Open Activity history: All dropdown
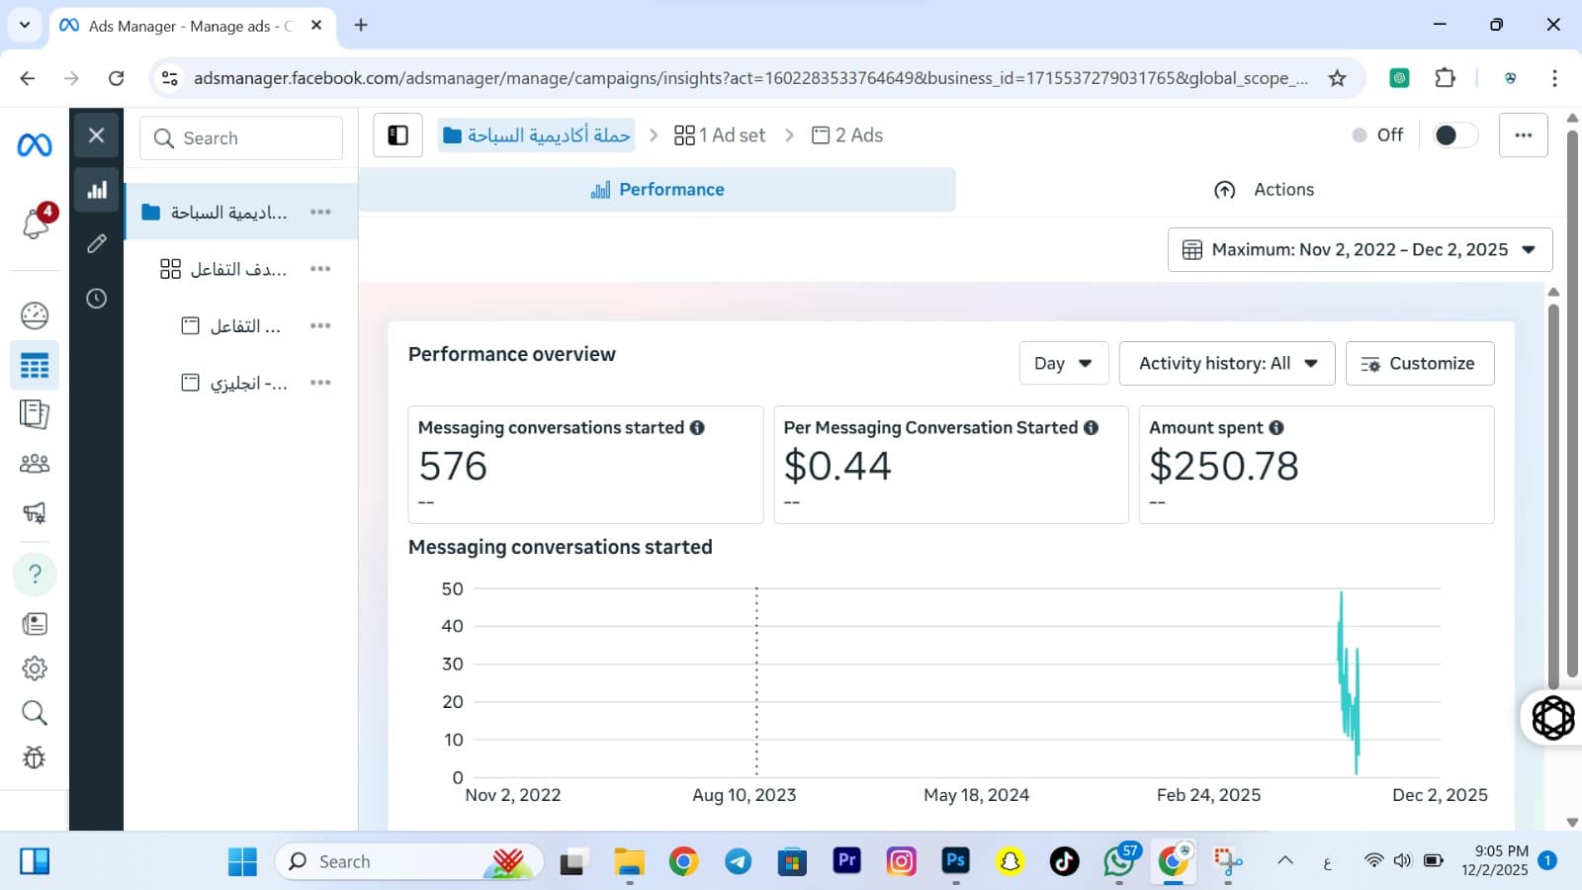 (1227, 364)
